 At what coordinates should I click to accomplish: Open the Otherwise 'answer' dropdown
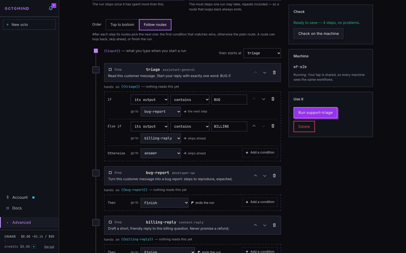161,153
